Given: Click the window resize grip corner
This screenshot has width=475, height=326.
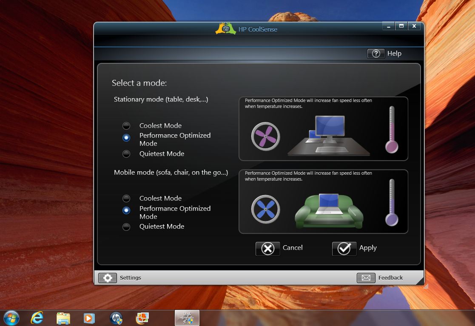Looking at the screenshot, I should coord(426,286).
